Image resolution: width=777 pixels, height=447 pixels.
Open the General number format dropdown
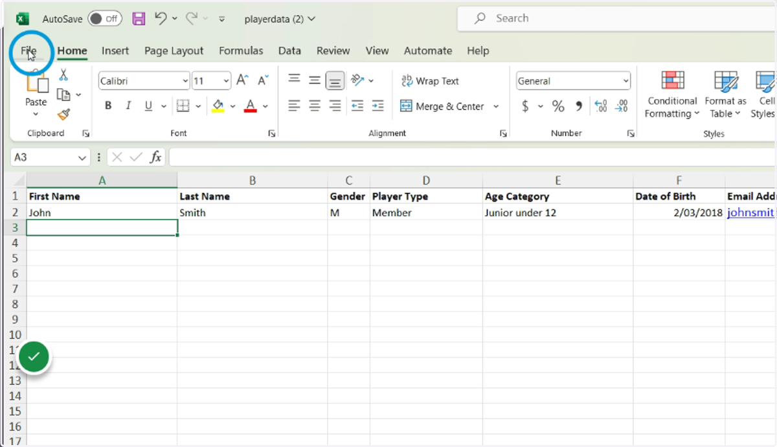pyautogui.click(x=625, y=81)
